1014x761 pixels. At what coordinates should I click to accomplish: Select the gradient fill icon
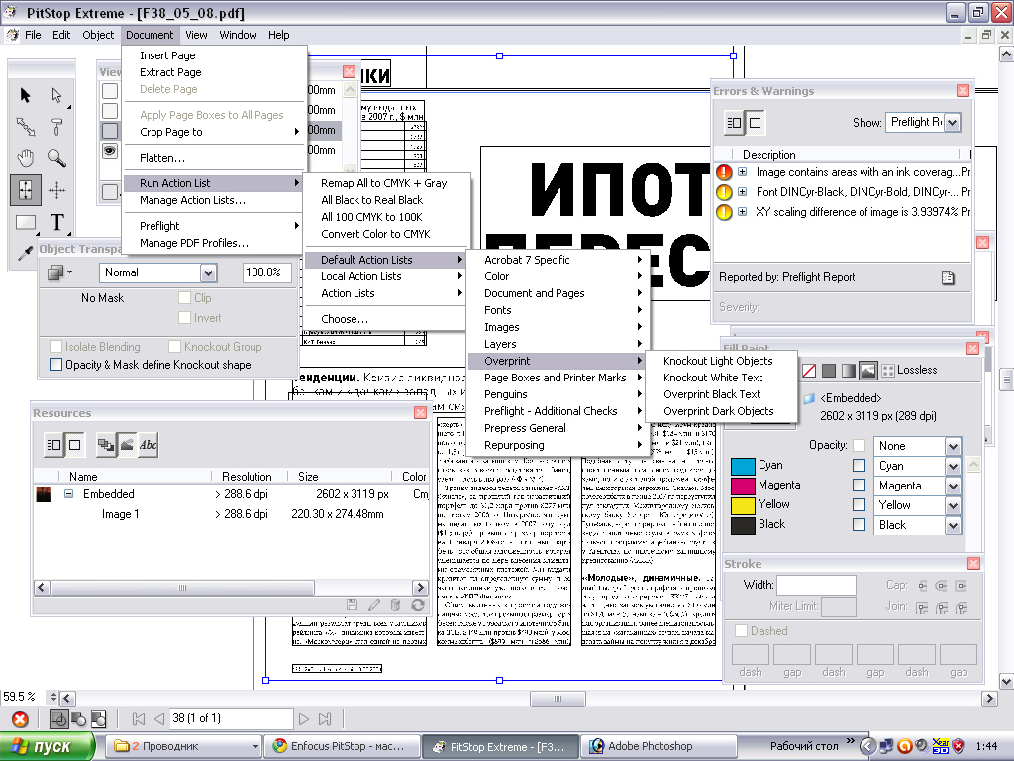tap(848, 371)
